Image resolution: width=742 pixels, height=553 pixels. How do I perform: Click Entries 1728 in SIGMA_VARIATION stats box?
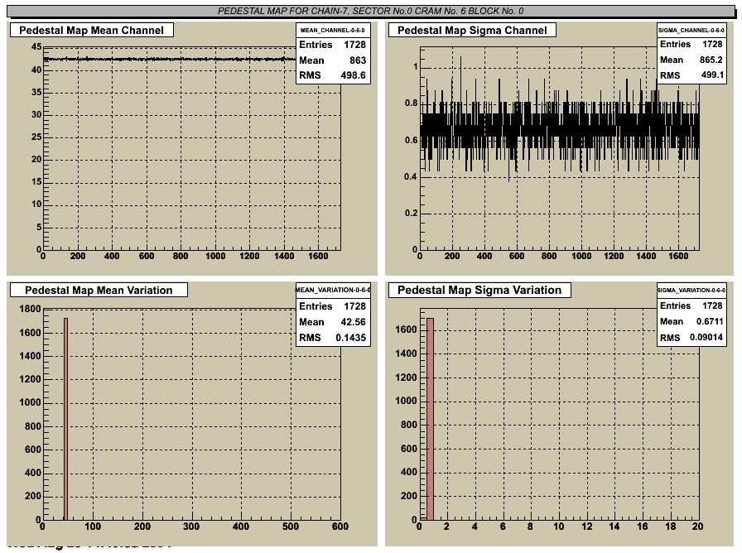point(691,305)
